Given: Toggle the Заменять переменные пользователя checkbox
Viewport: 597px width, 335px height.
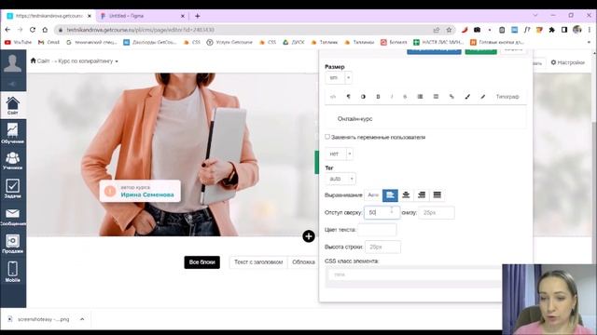Looking at the screenshot, I should pos(327,137).
